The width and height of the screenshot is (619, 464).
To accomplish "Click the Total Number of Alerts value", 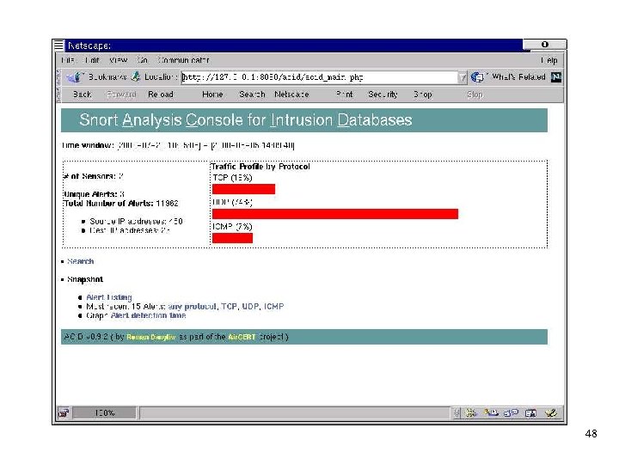I will click(x=167, y=204).
